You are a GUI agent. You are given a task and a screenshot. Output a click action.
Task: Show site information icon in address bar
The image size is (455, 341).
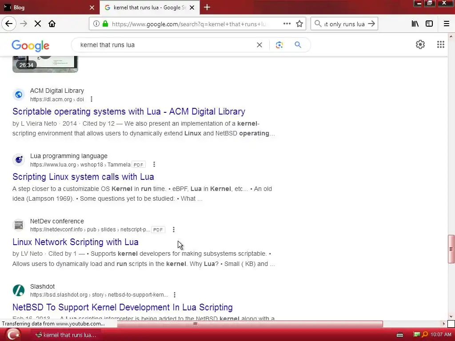(x=96, y=24)
